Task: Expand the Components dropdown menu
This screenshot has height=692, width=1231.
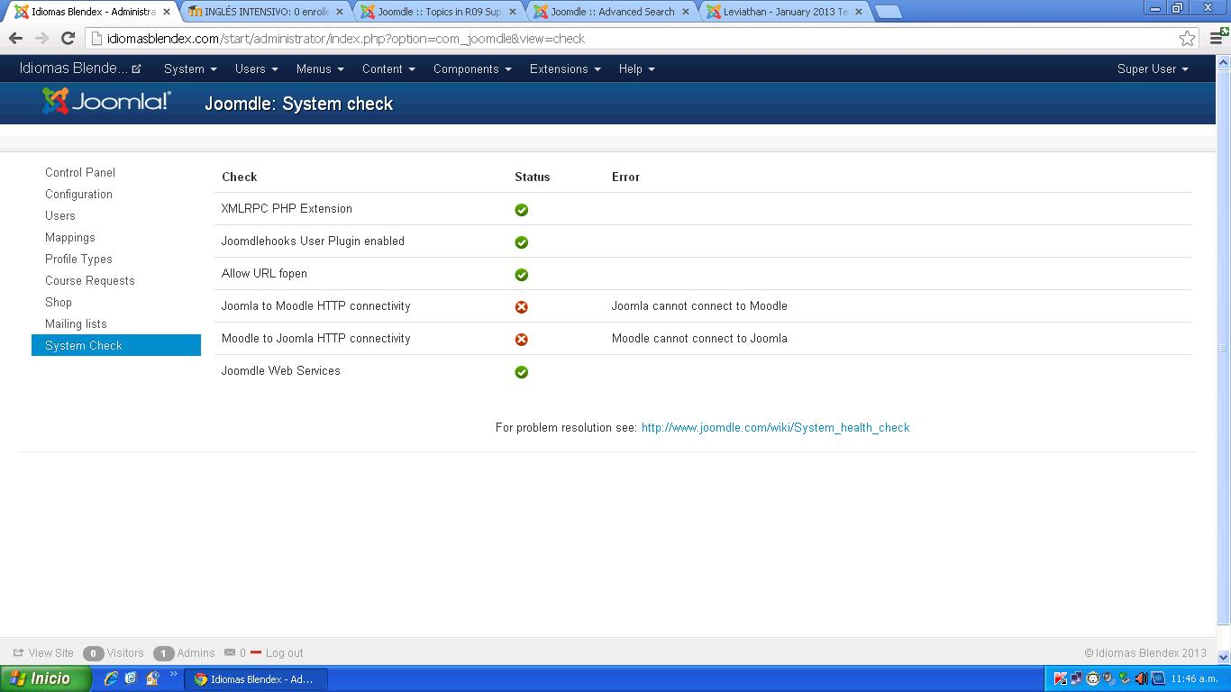Action: [471, 69]
